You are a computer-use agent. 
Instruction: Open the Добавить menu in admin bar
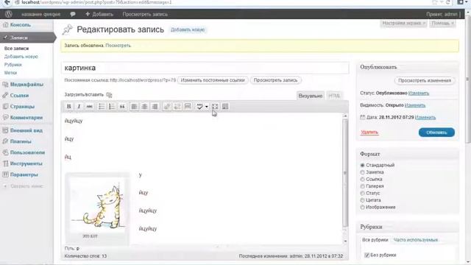point(99,14)
